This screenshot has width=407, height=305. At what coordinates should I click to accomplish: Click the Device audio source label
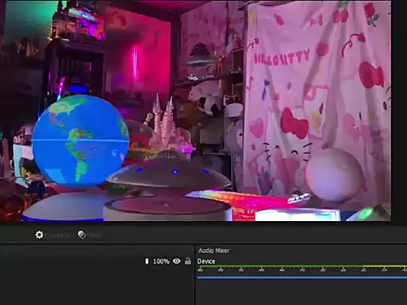point(206,261)
